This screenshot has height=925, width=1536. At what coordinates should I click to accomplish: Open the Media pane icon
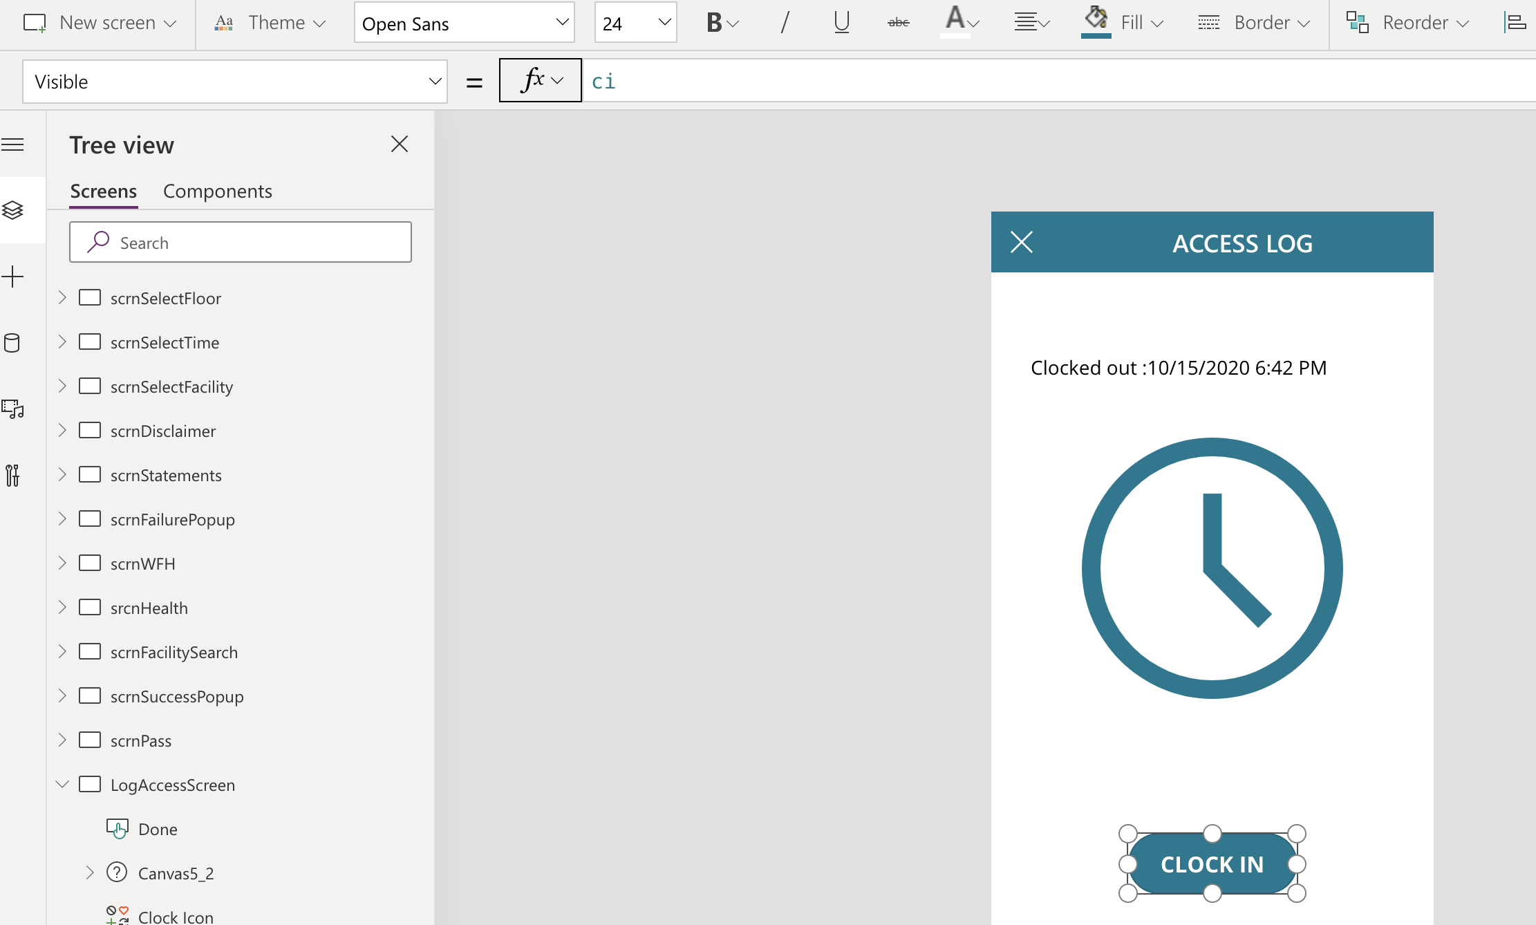point(14,409)
